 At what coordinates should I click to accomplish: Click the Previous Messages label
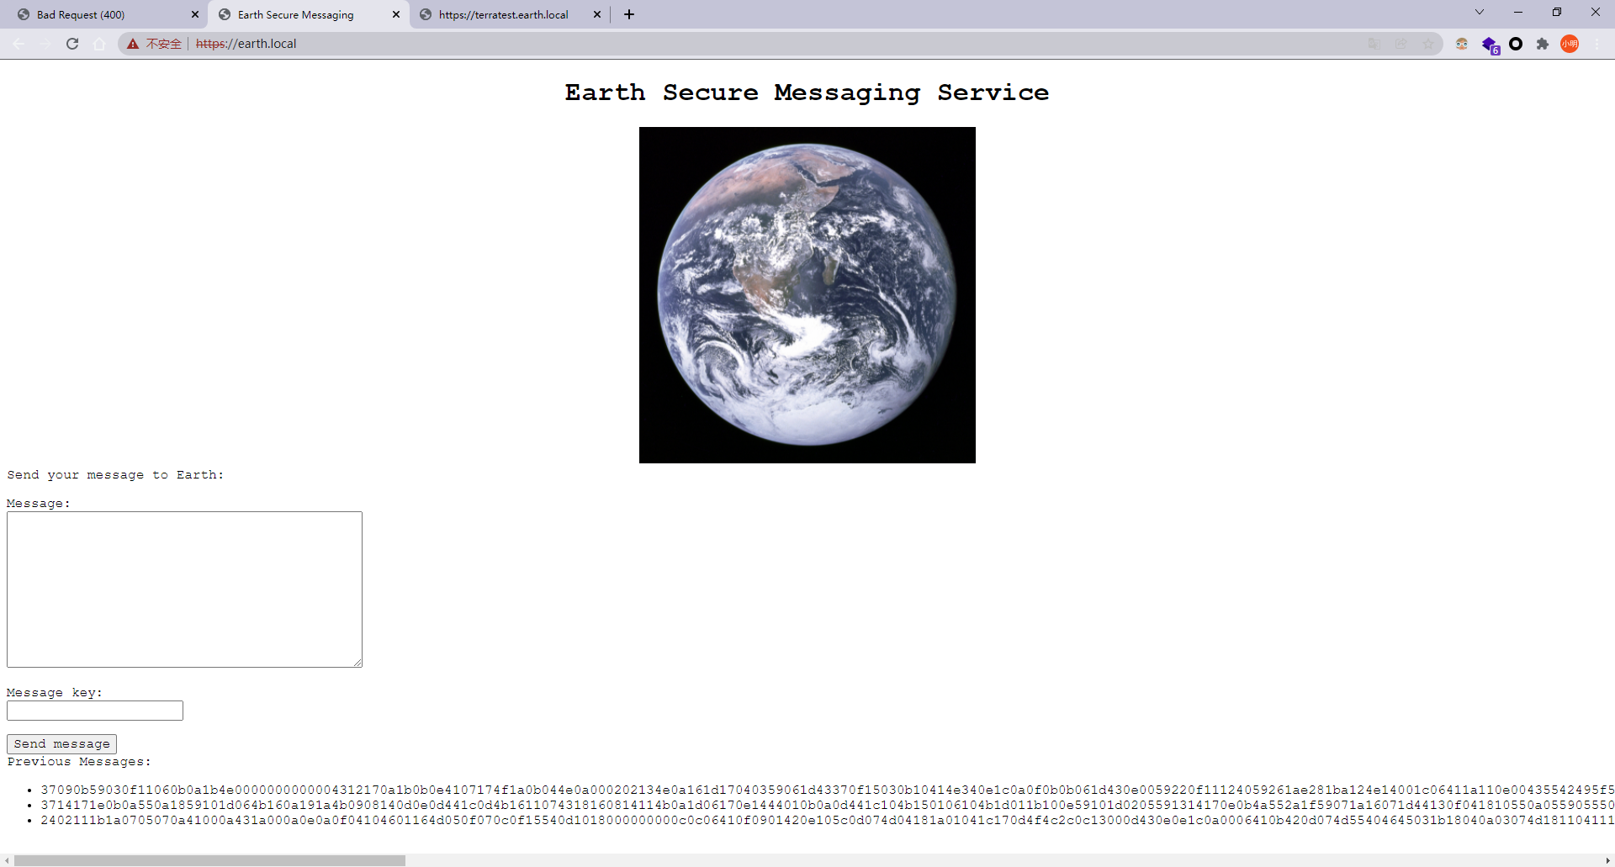(x=79, y=762)
